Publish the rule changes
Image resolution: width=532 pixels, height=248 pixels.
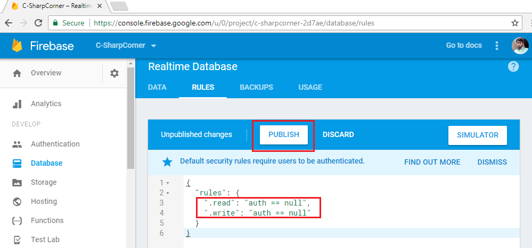coord(284,135)
